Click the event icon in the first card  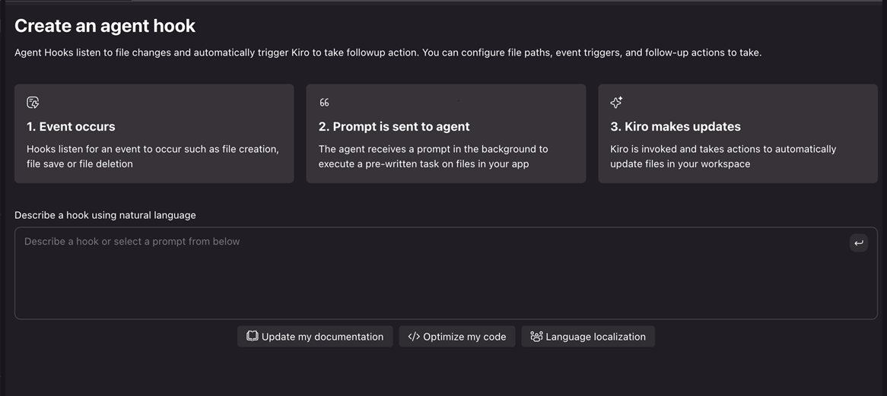[33, 103]
